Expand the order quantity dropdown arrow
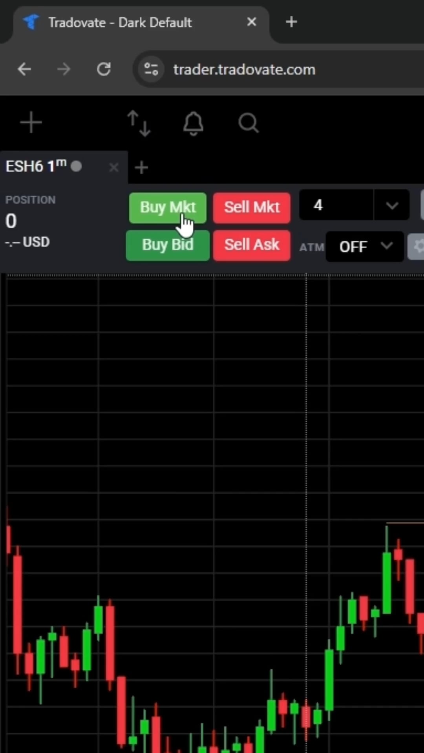Screen dimensions: 424x753 coord(392,205)
